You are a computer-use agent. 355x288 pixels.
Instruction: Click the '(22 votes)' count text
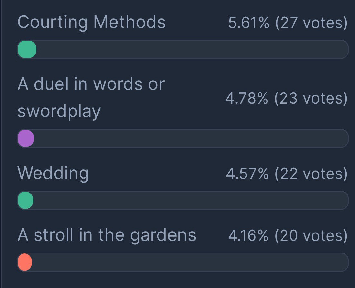coord(311,174)
